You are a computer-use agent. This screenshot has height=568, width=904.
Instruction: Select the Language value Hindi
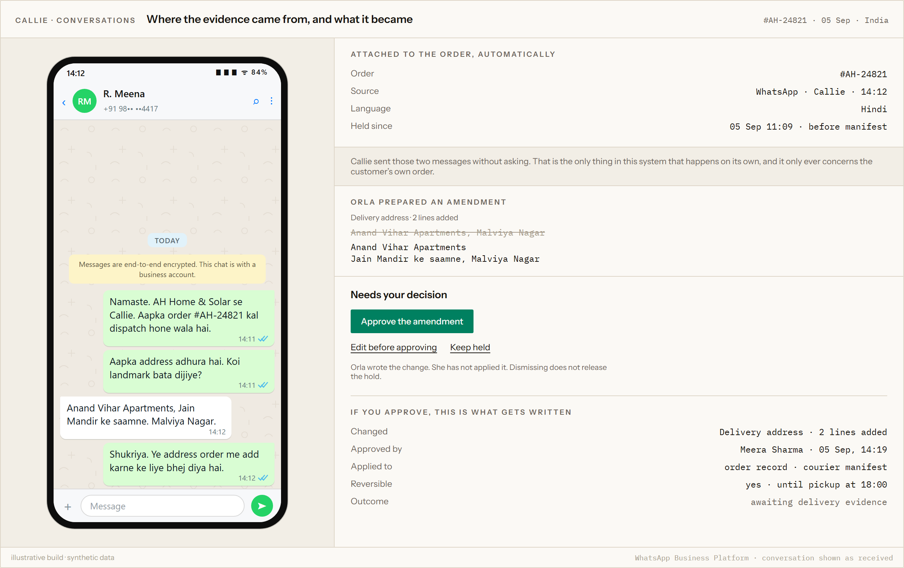874,109
